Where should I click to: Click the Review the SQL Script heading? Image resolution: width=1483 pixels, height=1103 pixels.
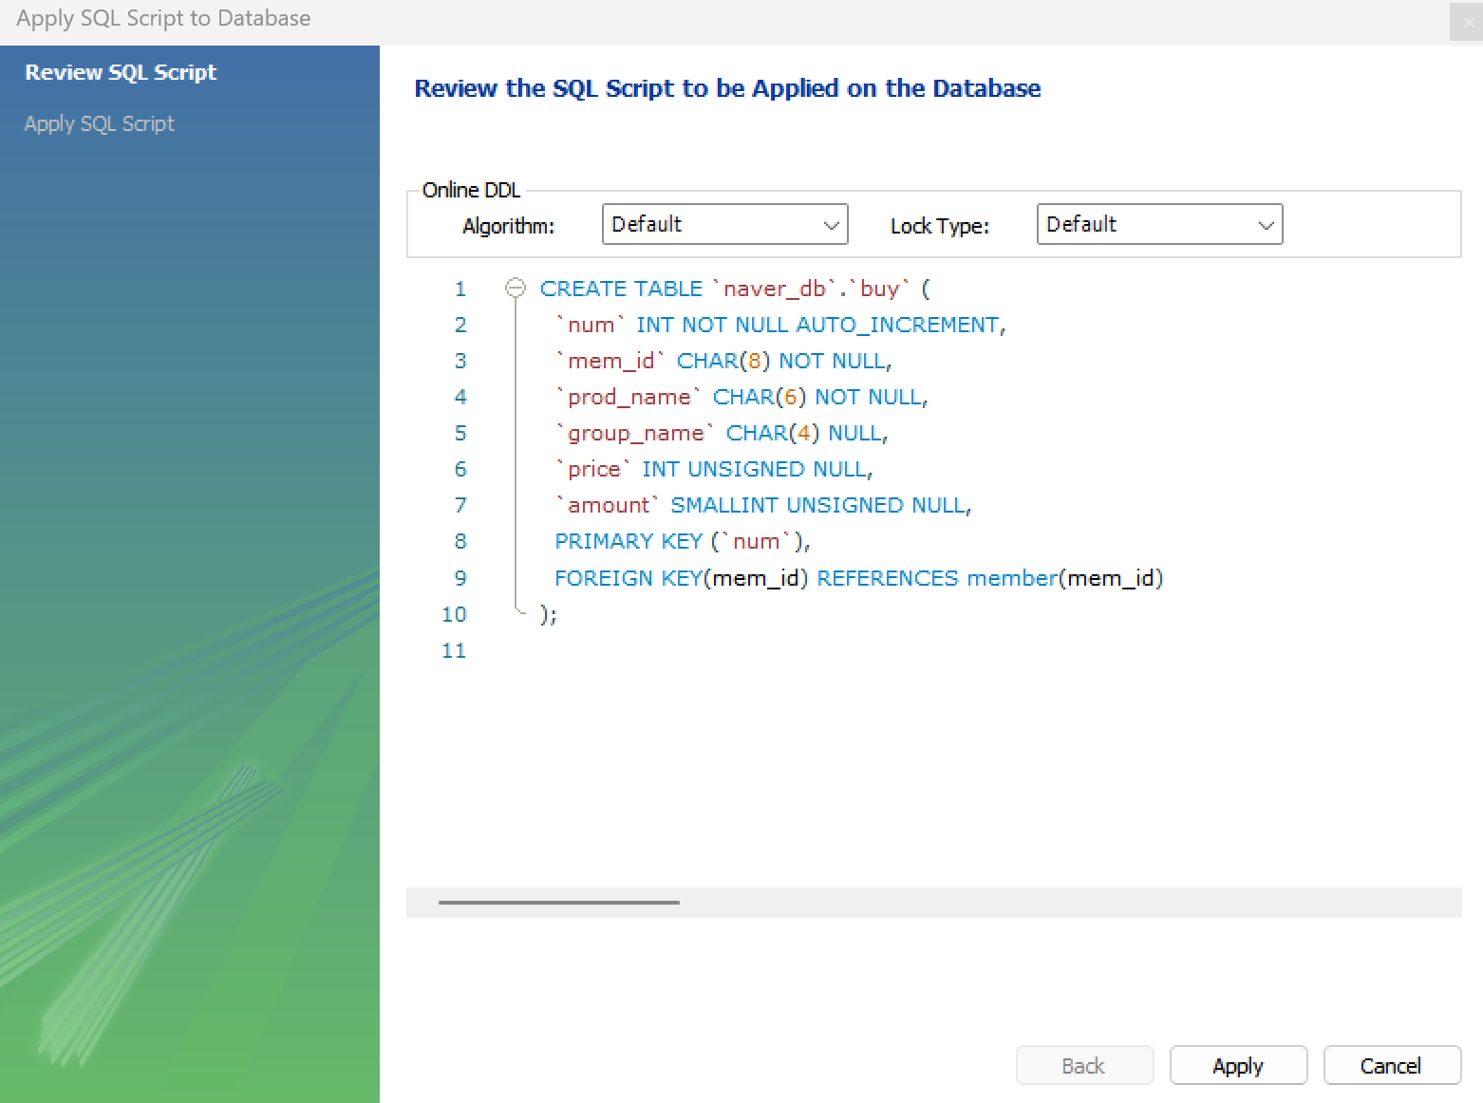pyautogui.click(x=727, y=88)
